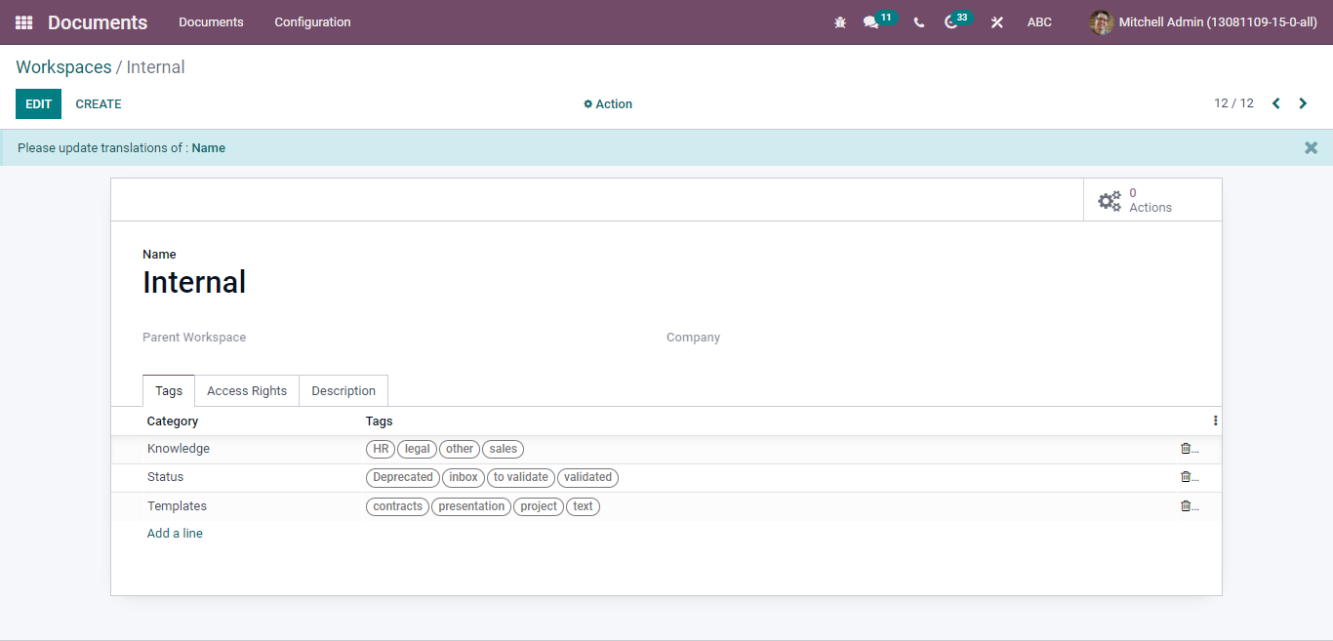Click the Company field label
This screenshot has width=1333, height=641.
click(x=693, y=338)
